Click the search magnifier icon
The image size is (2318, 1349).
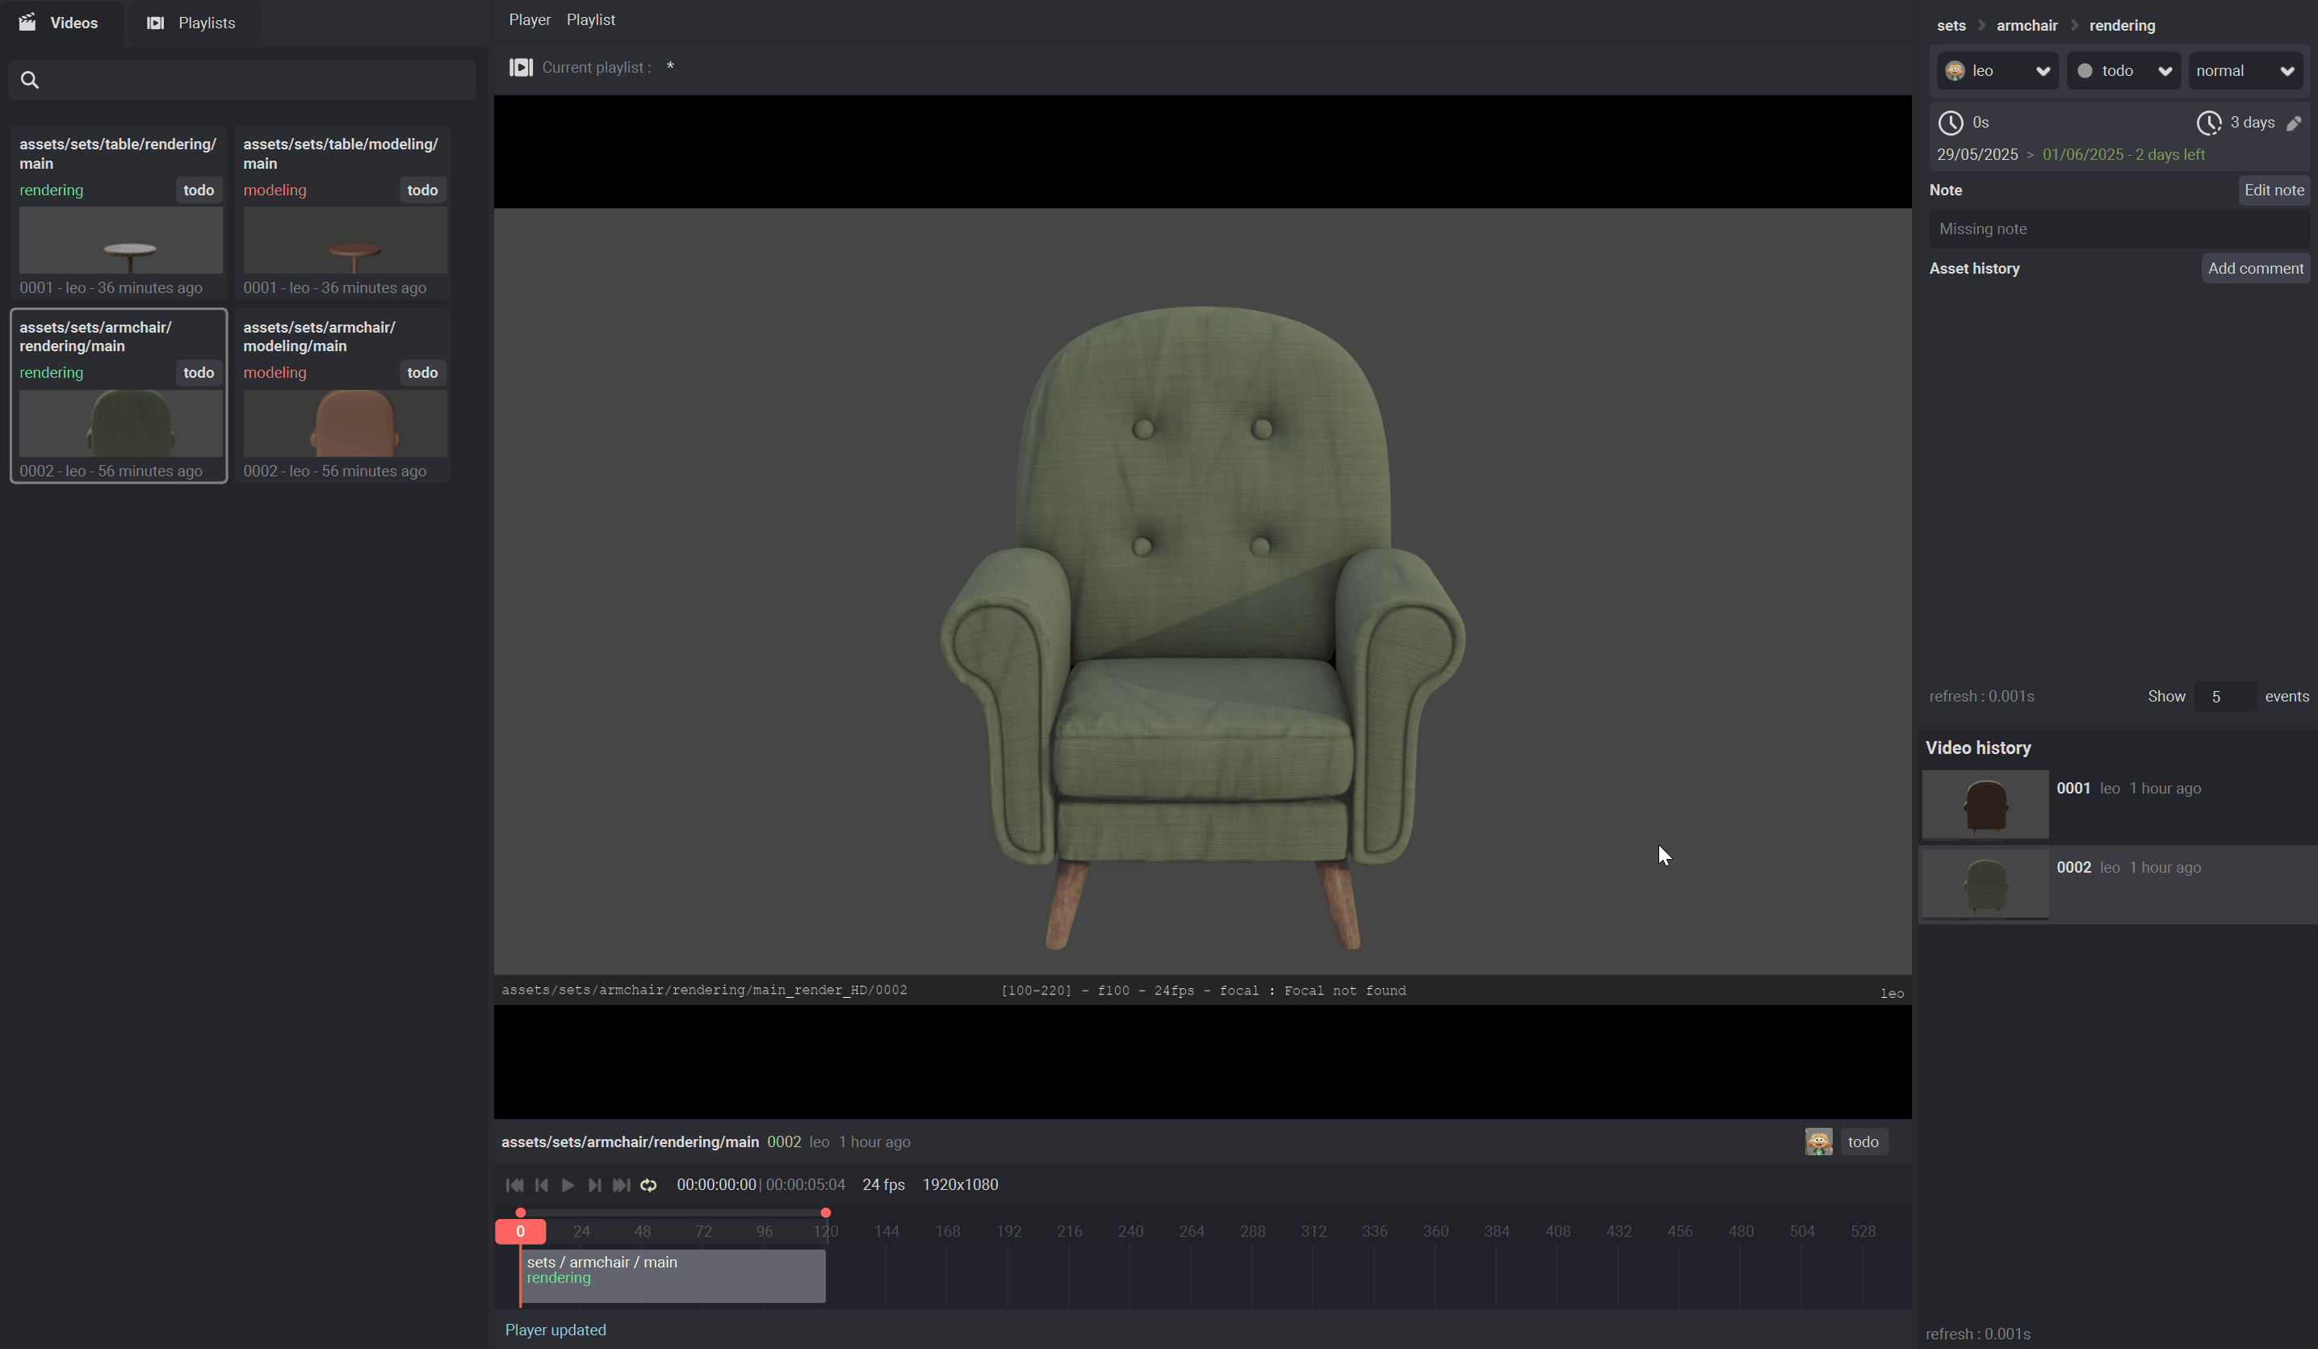(x=29, y=80)
